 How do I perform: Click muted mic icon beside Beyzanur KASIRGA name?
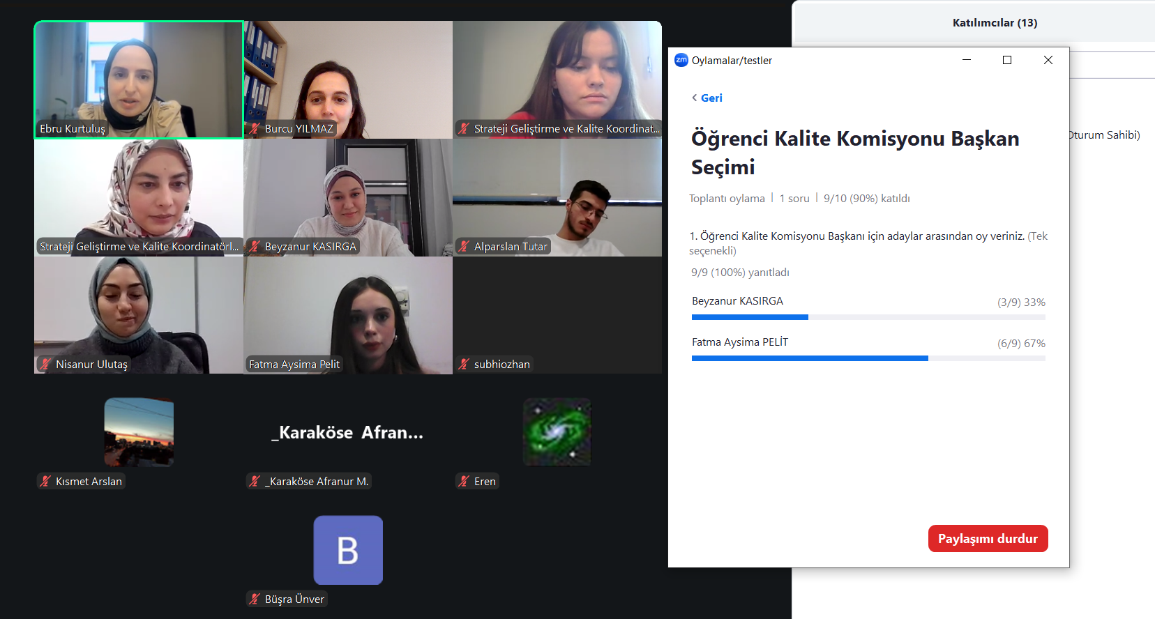[255, 246]
